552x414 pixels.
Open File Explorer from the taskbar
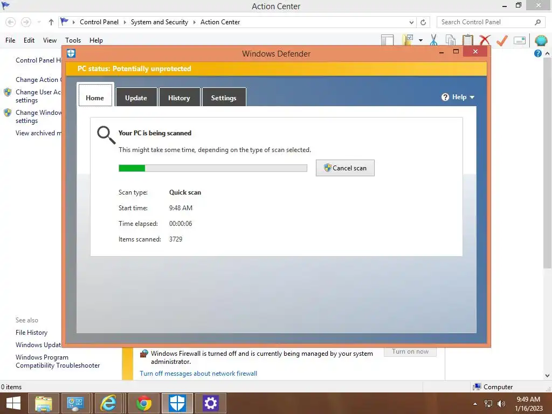pos(44,403)
